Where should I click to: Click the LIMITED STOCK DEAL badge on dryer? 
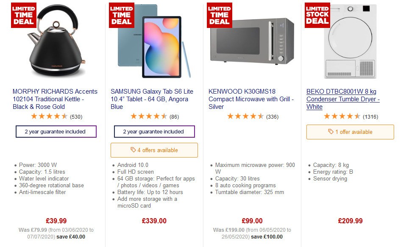point(317,15)
